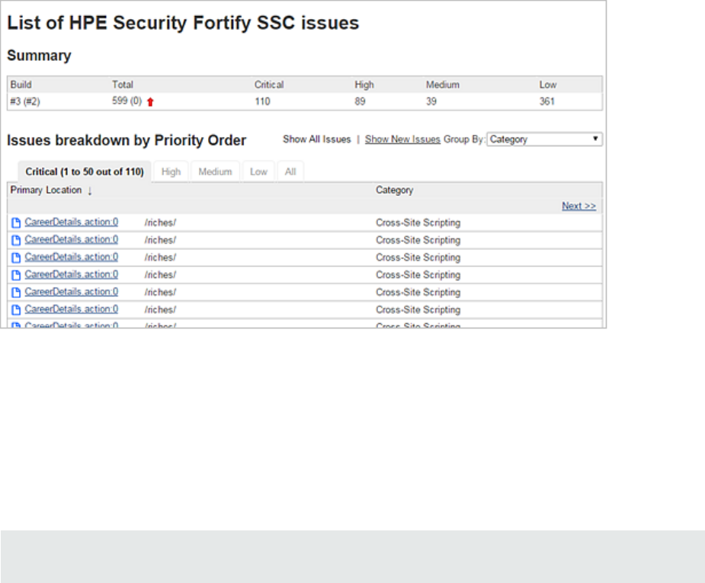
Task: Switch to the High priority tab
Action: point(171,172)
